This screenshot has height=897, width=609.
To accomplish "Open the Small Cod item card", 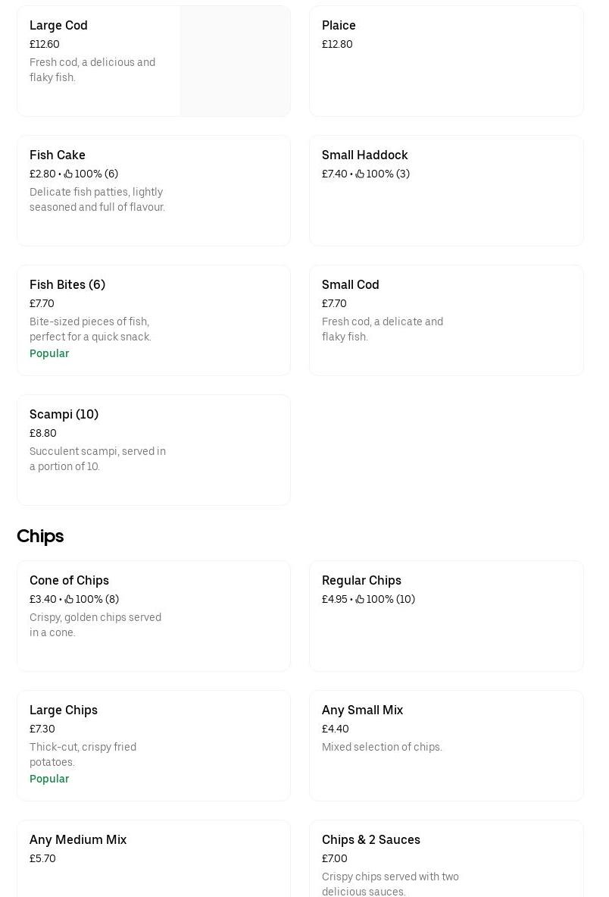I will pos(446,320).
